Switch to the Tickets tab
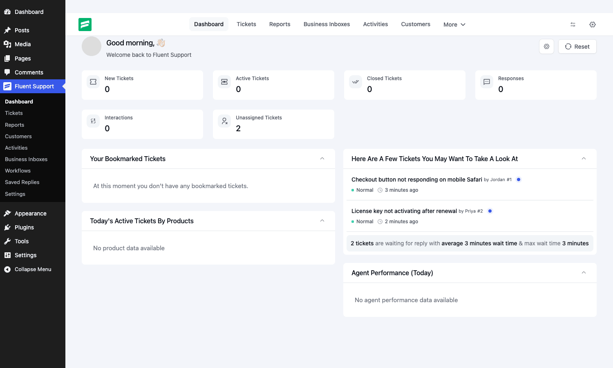This screenshot has height=368, width=613. 246,24
